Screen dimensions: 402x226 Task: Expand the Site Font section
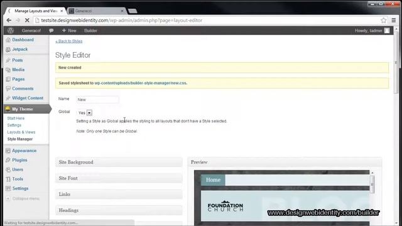(x=119, y=178)
